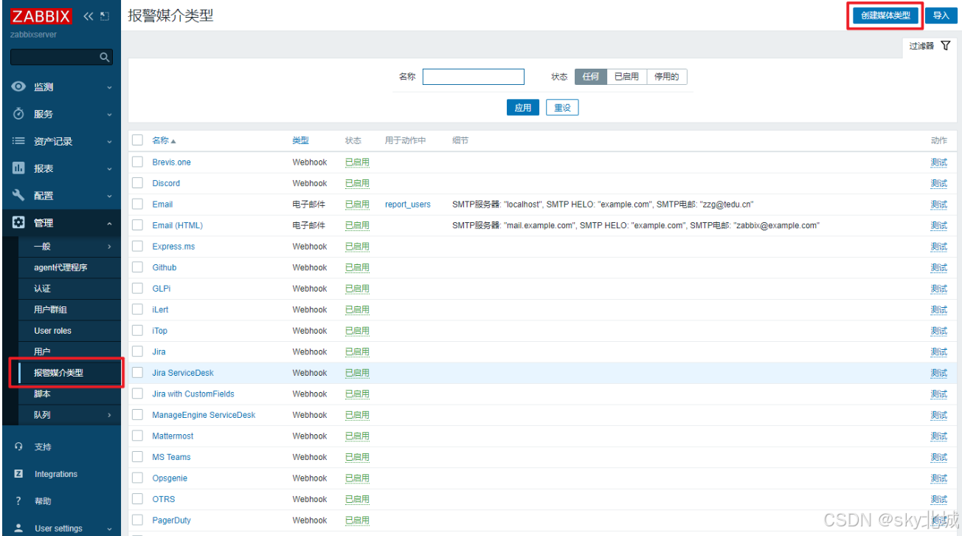The height and width of the screenshot is (536, 962).
Task: Collapse the sidebar with the double-arrow icon
Action: click(88, 16)
